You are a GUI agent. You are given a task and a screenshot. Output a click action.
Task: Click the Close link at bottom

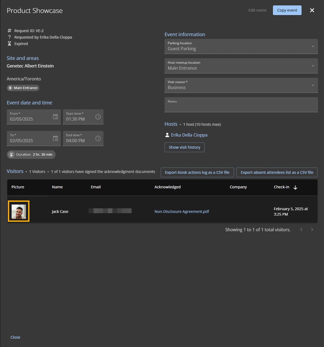coord(15,337)
